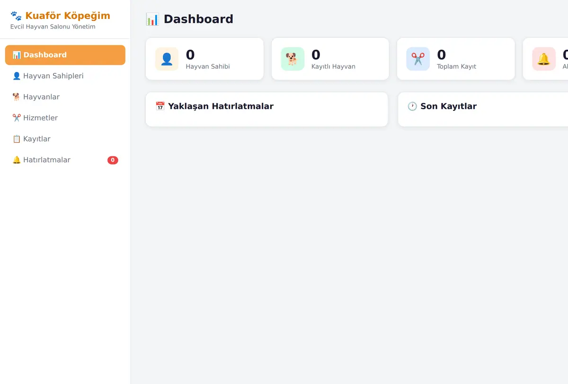Click the Kayıtlı Hayvan count value
568x384 pixels.
[x=316, y=55]
